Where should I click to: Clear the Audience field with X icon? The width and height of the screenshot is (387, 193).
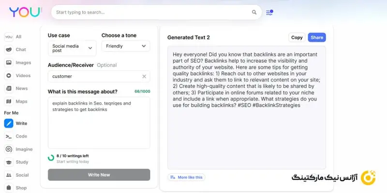click(144, 76)
